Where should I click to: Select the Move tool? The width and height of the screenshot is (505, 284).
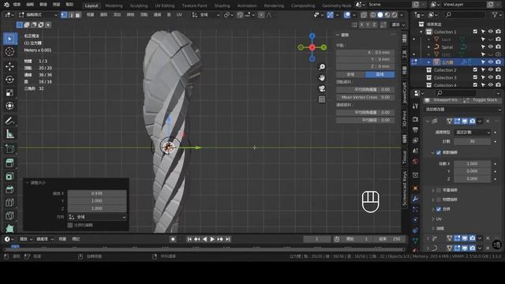click(9, 66)
